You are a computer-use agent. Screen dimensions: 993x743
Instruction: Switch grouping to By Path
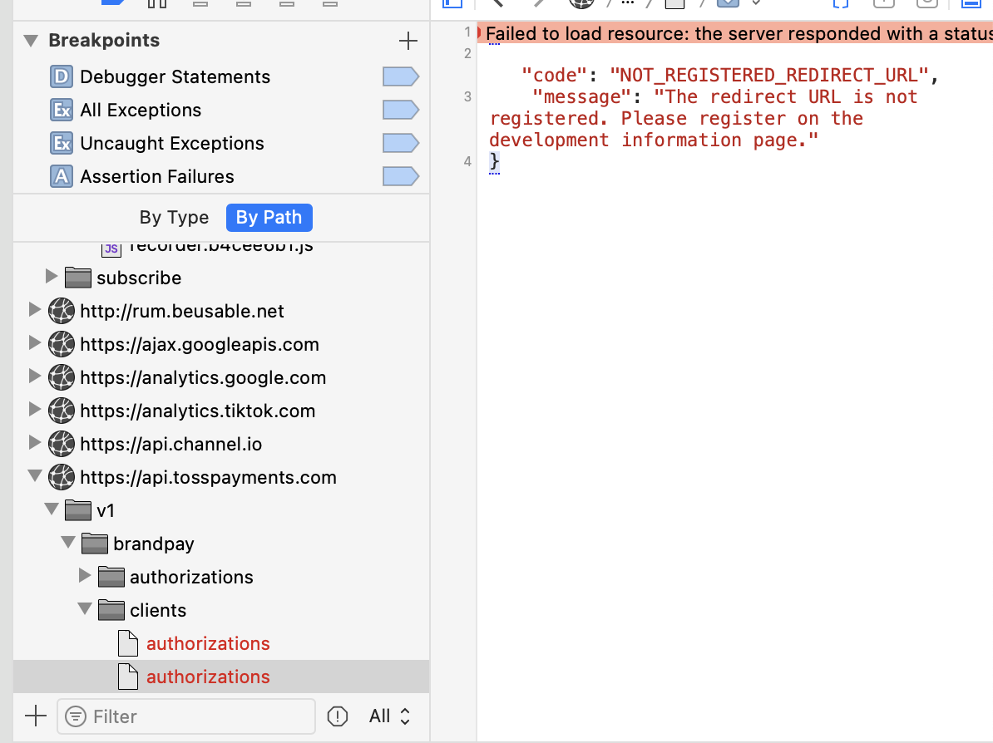point(269,218)
